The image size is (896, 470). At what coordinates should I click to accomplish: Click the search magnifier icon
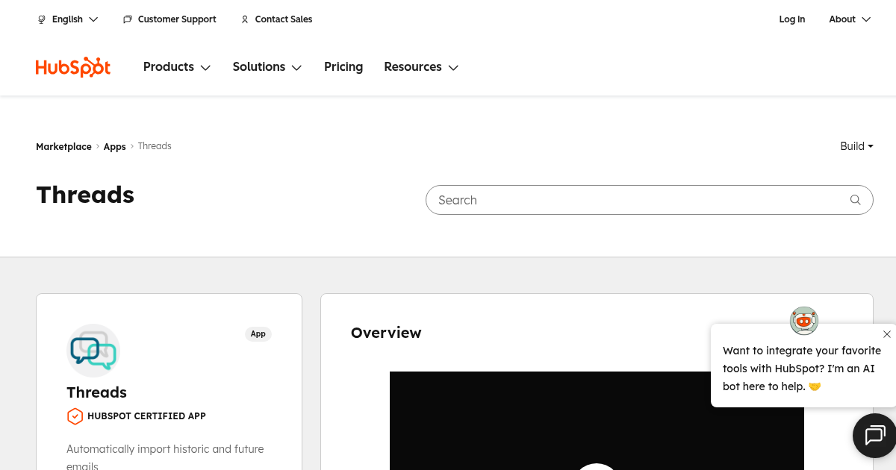tap(856, 200)
